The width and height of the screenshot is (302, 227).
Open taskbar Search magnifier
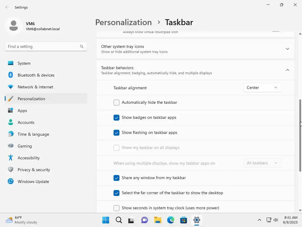click(x=119, y=220)
